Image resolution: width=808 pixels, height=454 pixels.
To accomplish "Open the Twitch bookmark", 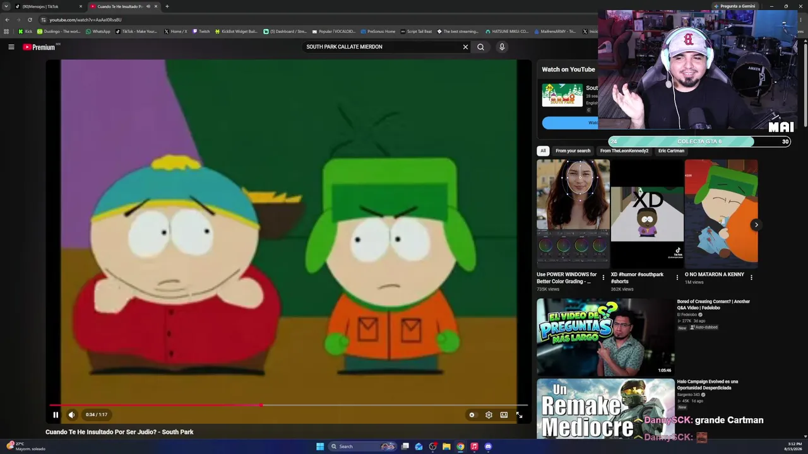I will (x=201, y=32).
